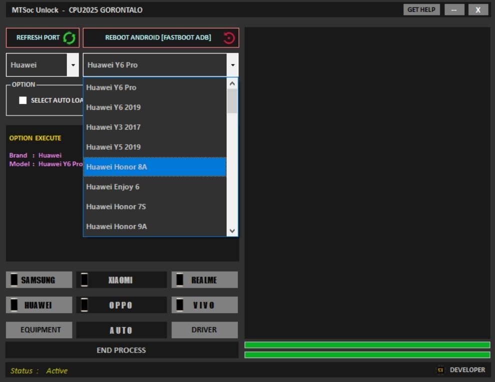
Task: Select the XIAOMI brand tool
Action: coord(121,280)
